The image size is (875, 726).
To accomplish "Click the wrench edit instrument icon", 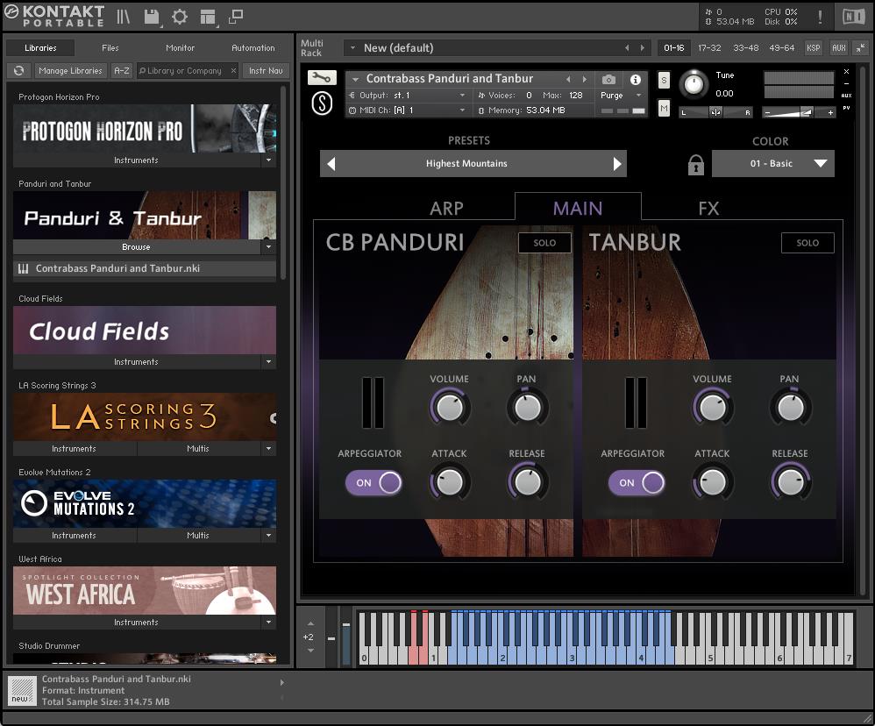I will click(321, 78).
